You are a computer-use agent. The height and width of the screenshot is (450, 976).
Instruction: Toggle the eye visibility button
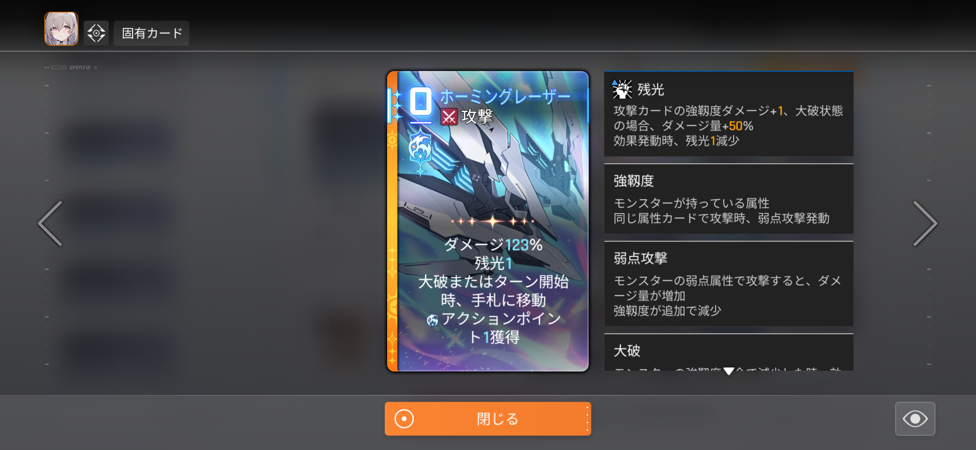click(x=915, y=419)
